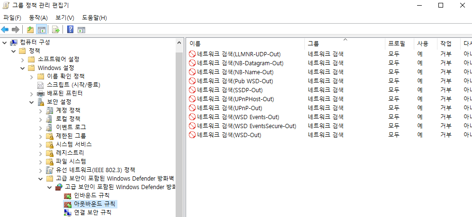Click the 연결 보안 규칙 icon
Viewport: 472px width, 217px height.
pos(67,212)
